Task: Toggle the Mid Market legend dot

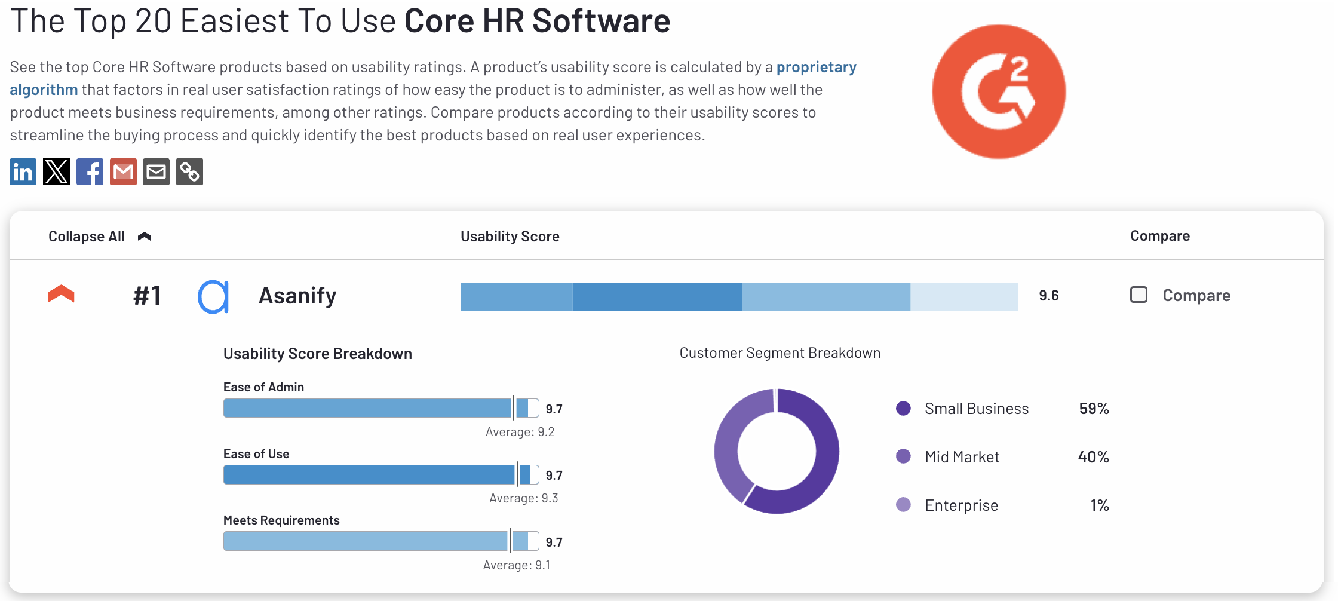Action: click(903, 457)
